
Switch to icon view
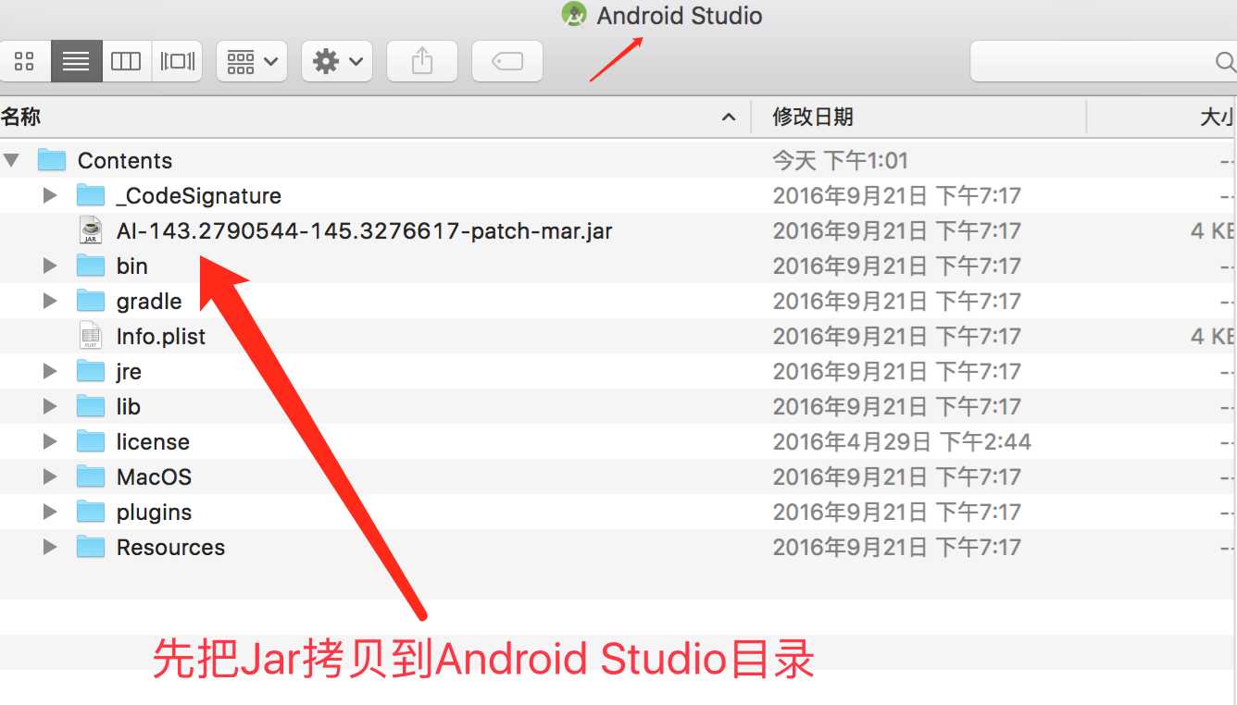(25, 61)
